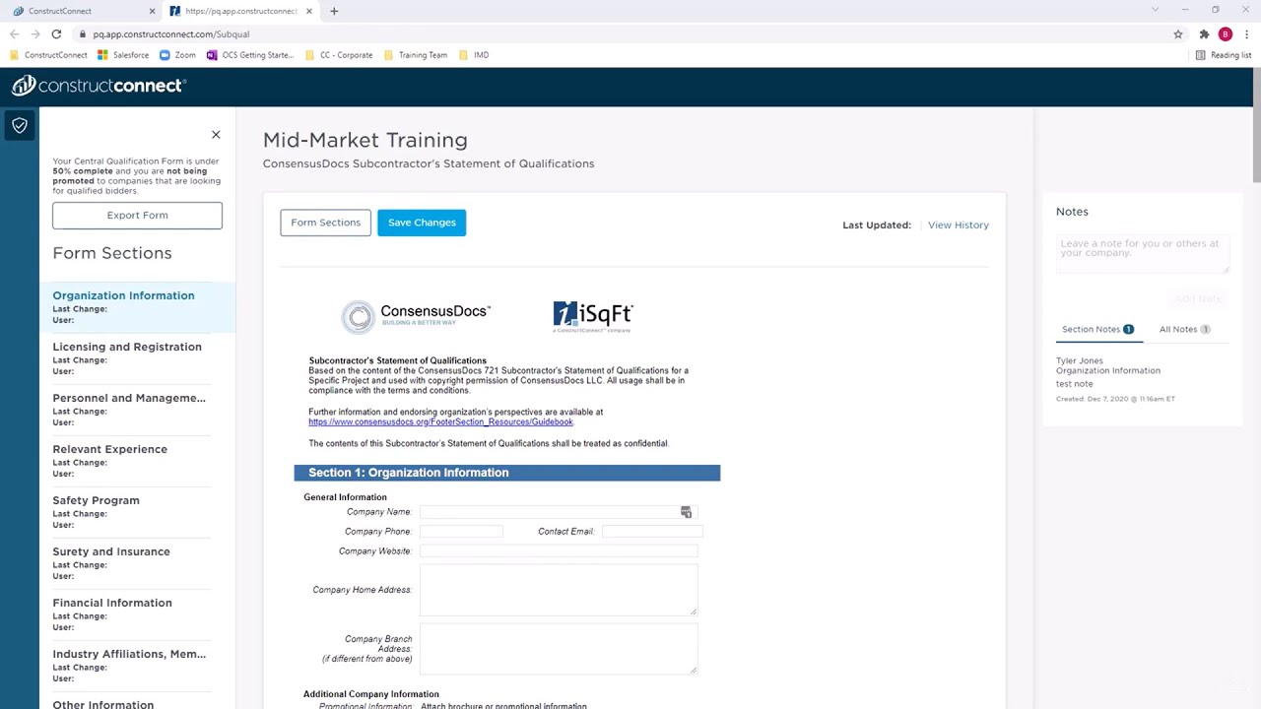Viewport: 1261px width, 709px height.
Task: Click the iSqFt logo
Action: click(593, 316)
